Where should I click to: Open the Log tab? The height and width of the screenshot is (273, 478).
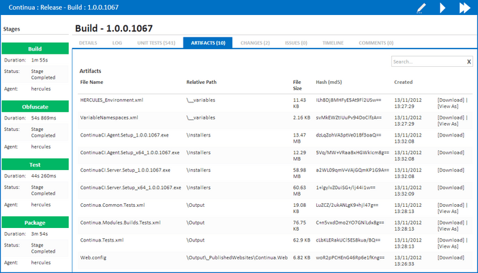[117, 42]
